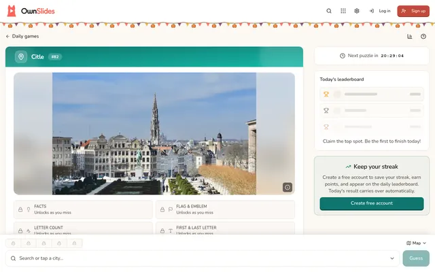Image resolution: width=435 pixels, height=272 pixels.
Task: Click fifth locked guess slot
Action: tap(74, 243)
